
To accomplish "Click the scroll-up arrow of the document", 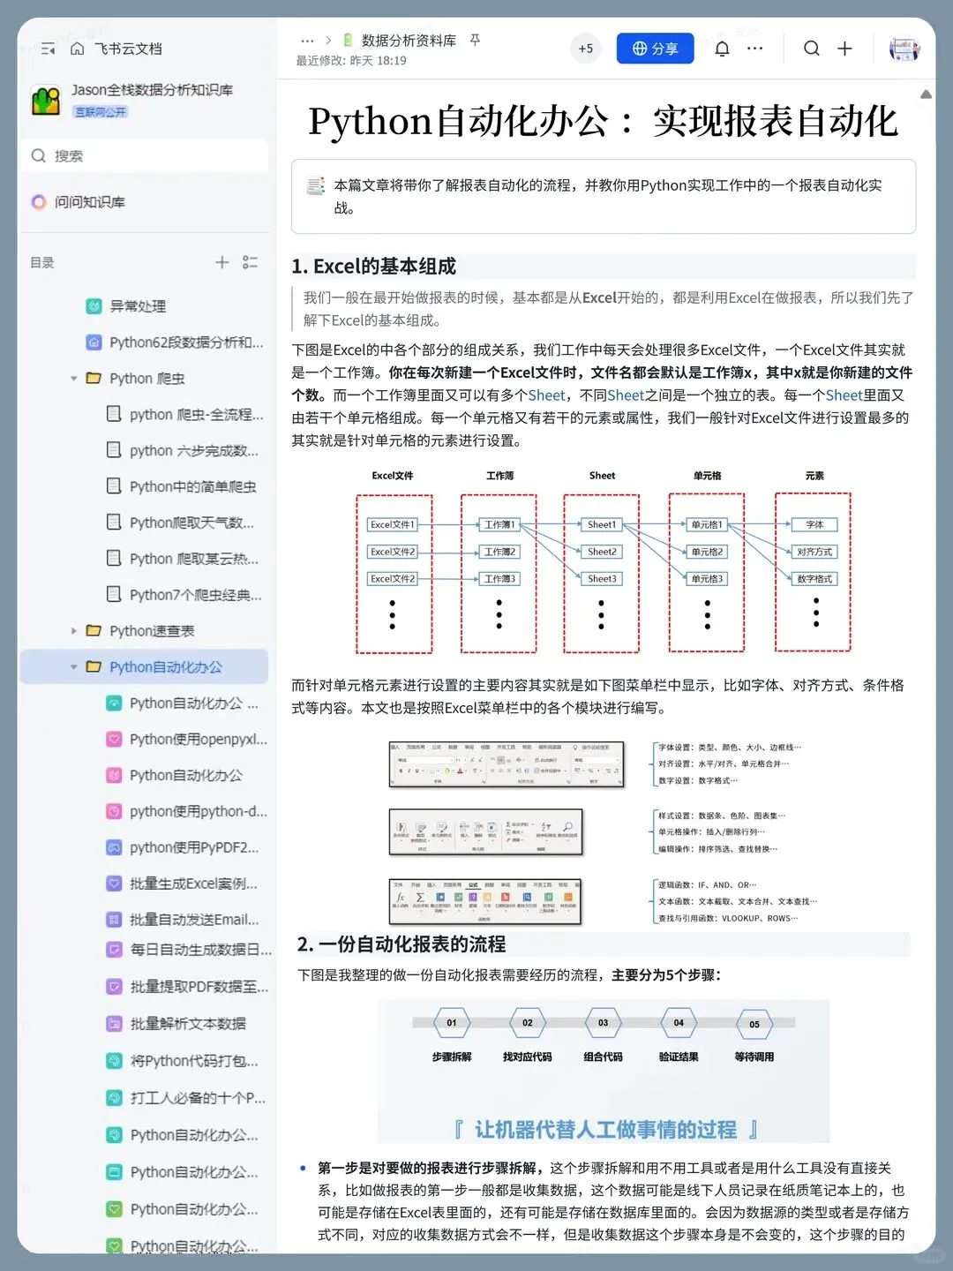I will click(926, 94).
